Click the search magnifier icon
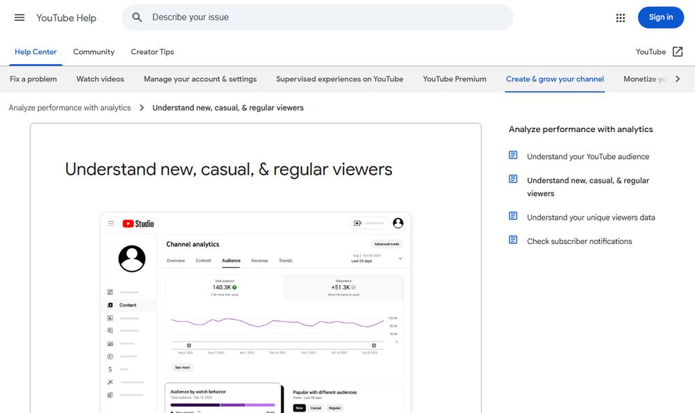Image resolution: width=695 pixels, height=413 pixels. [137, 17]
